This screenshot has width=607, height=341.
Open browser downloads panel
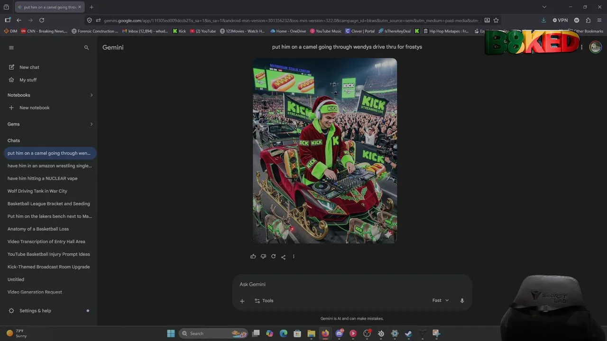(x=543, y=20)
